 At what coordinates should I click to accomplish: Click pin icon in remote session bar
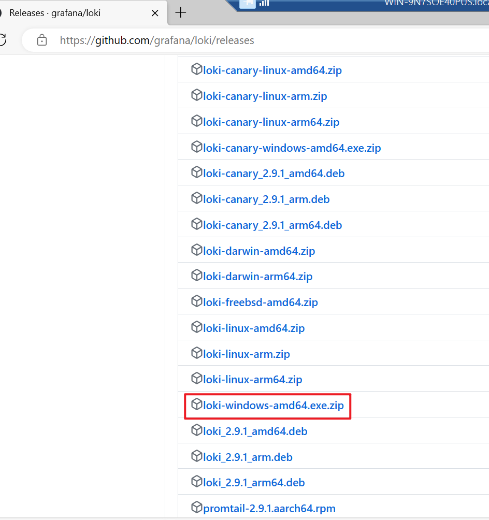tap(248, 3)
